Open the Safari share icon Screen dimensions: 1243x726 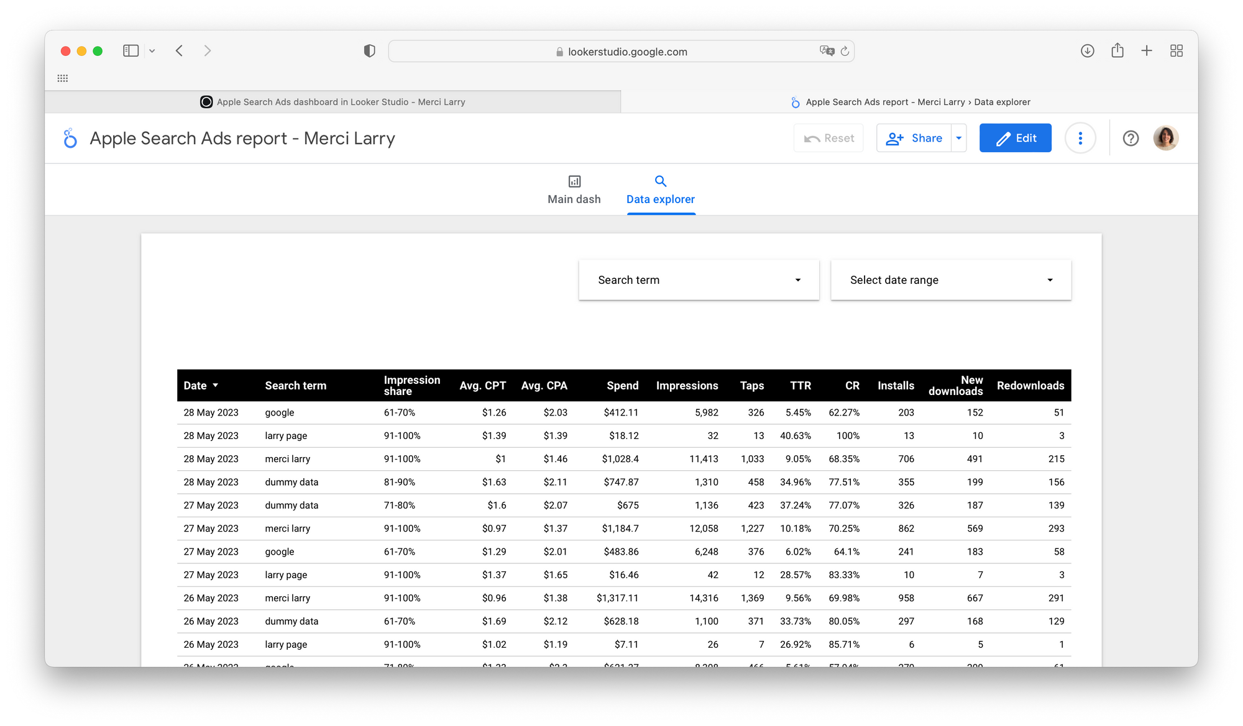1117,51
